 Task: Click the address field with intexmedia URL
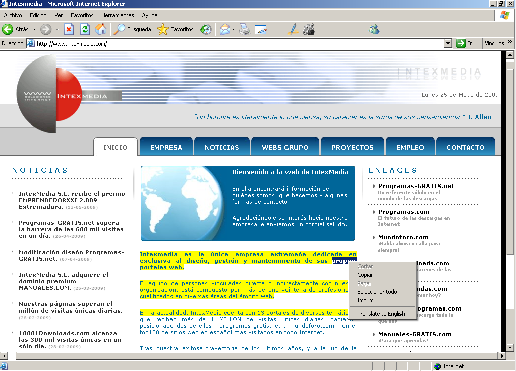pyautogui.click(x=240, y=43)
